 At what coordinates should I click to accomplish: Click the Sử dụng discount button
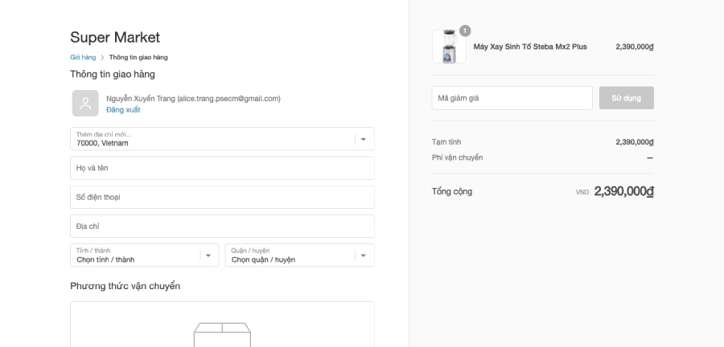click(626, 98)
